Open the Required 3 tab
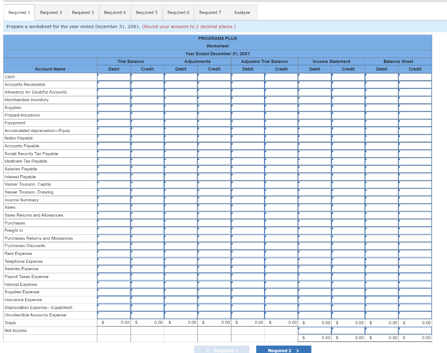Screen dimensions: 447x353 coord(83,13)
